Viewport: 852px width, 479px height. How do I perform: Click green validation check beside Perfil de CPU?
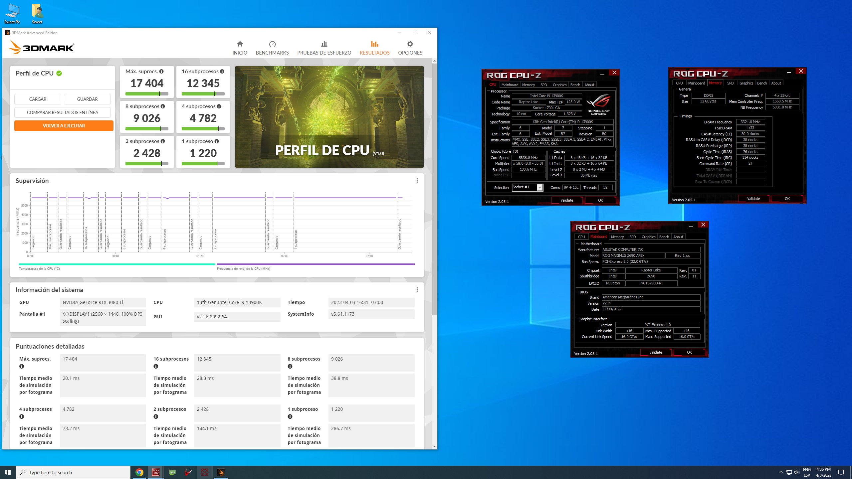coord(59,74)
